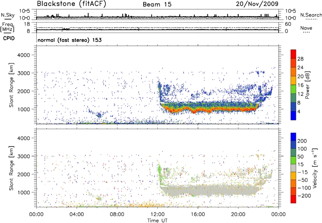Image resolution: width=322 pixels, height=223 pixels.
Task: Click the -200 label on Velocity colorbar
Action: click(x=304, y=196)
